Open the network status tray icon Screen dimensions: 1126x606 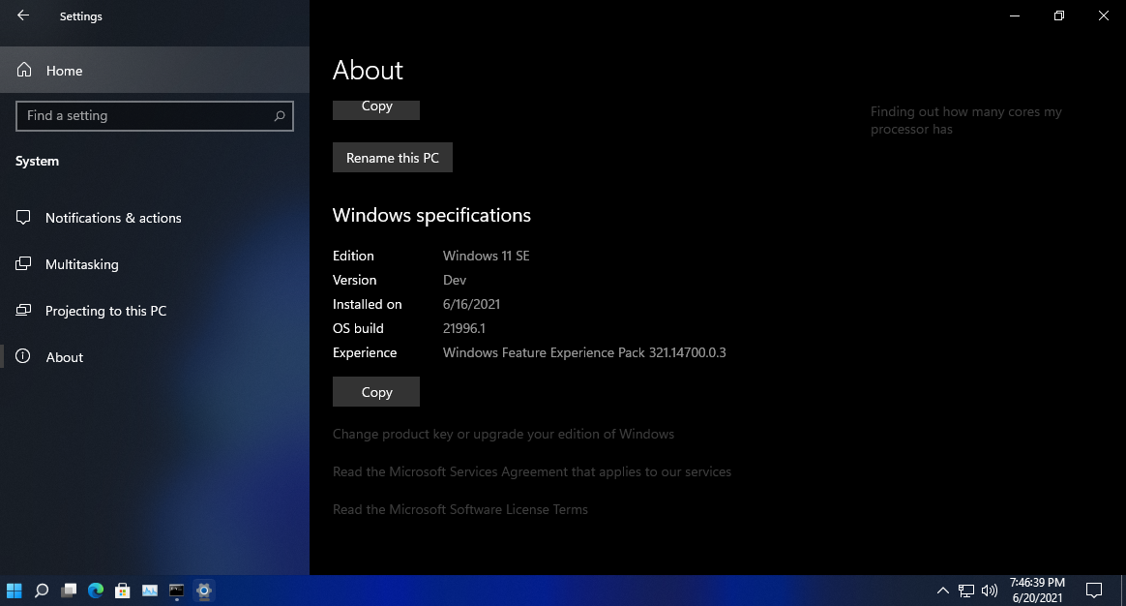[966, 591]
